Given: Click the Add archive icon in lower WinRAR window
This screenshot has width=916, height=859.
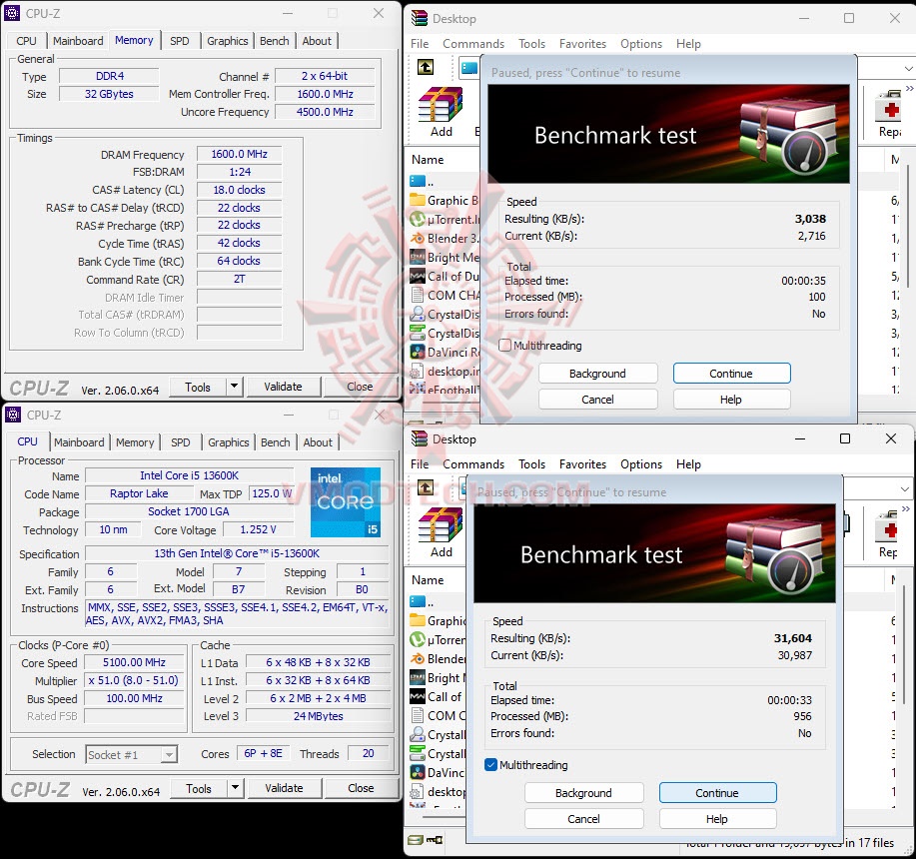Looking at the screenshot, I should [442, 525].
